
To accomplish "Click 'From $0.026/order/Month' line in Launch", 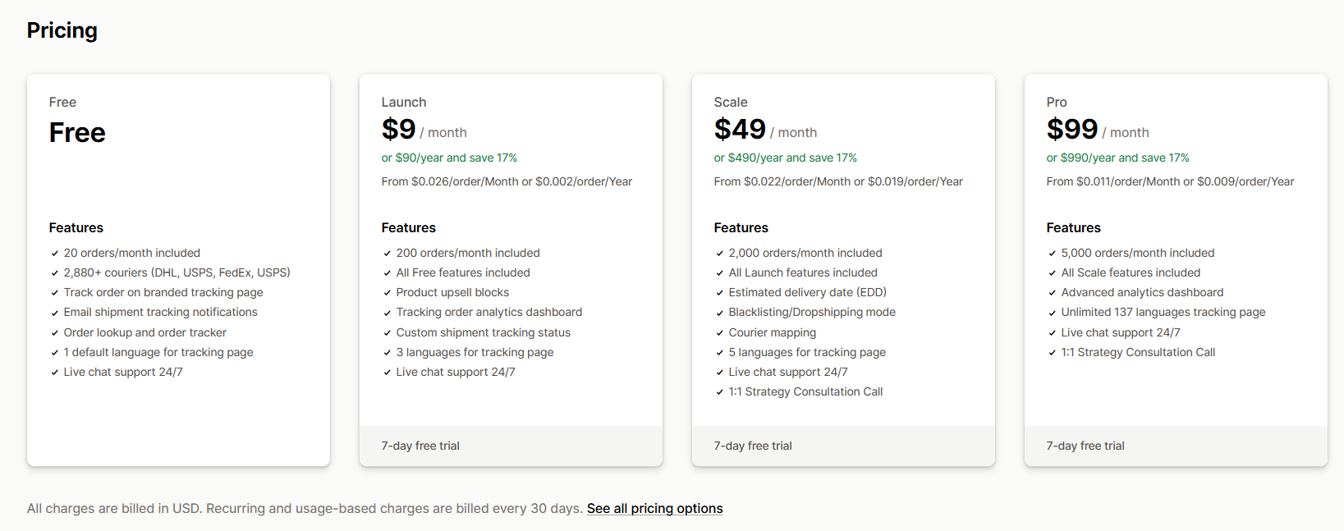I will [507, 181].
